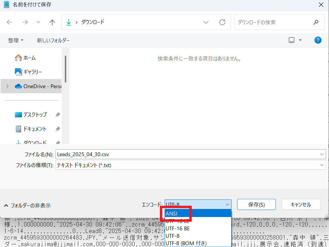Collapse folders with フォルダーの非表示
The width and height of the screenshot is (329, 247).
pos(27,205)
